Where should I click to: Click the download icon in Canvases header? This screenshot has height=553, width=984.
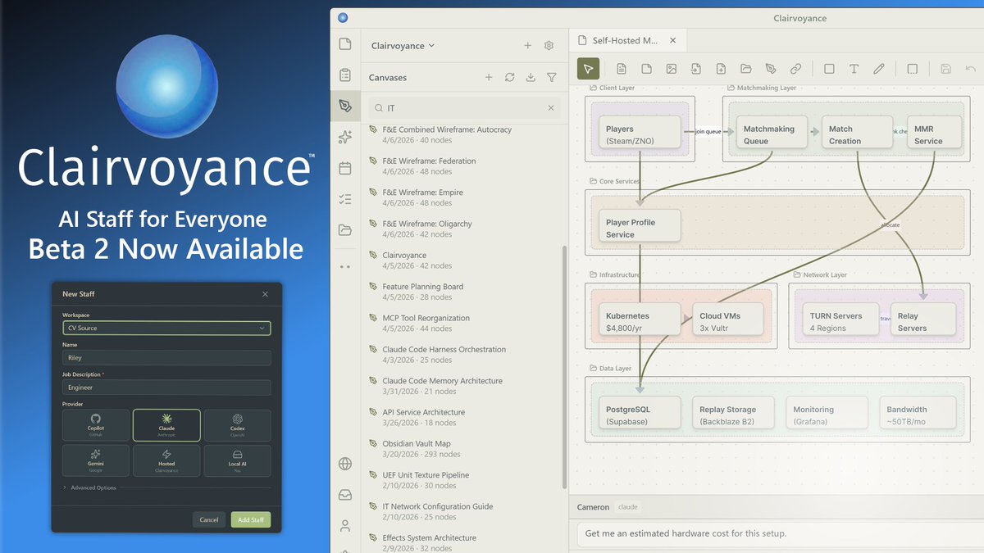point(531,77)
